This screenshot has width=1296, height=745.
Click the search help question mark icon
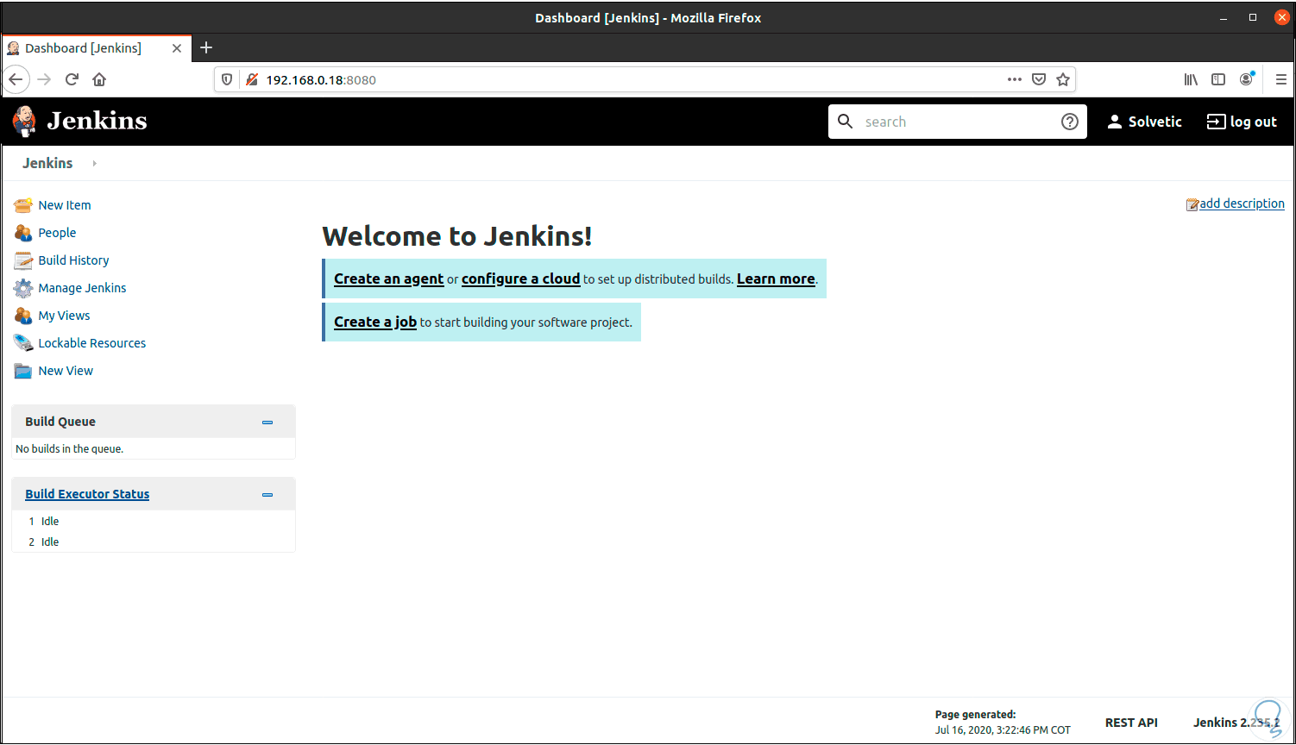tap(1070, 122)
